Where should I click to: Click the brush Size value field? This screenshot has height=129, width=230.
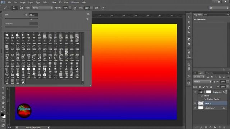point(33,15)
